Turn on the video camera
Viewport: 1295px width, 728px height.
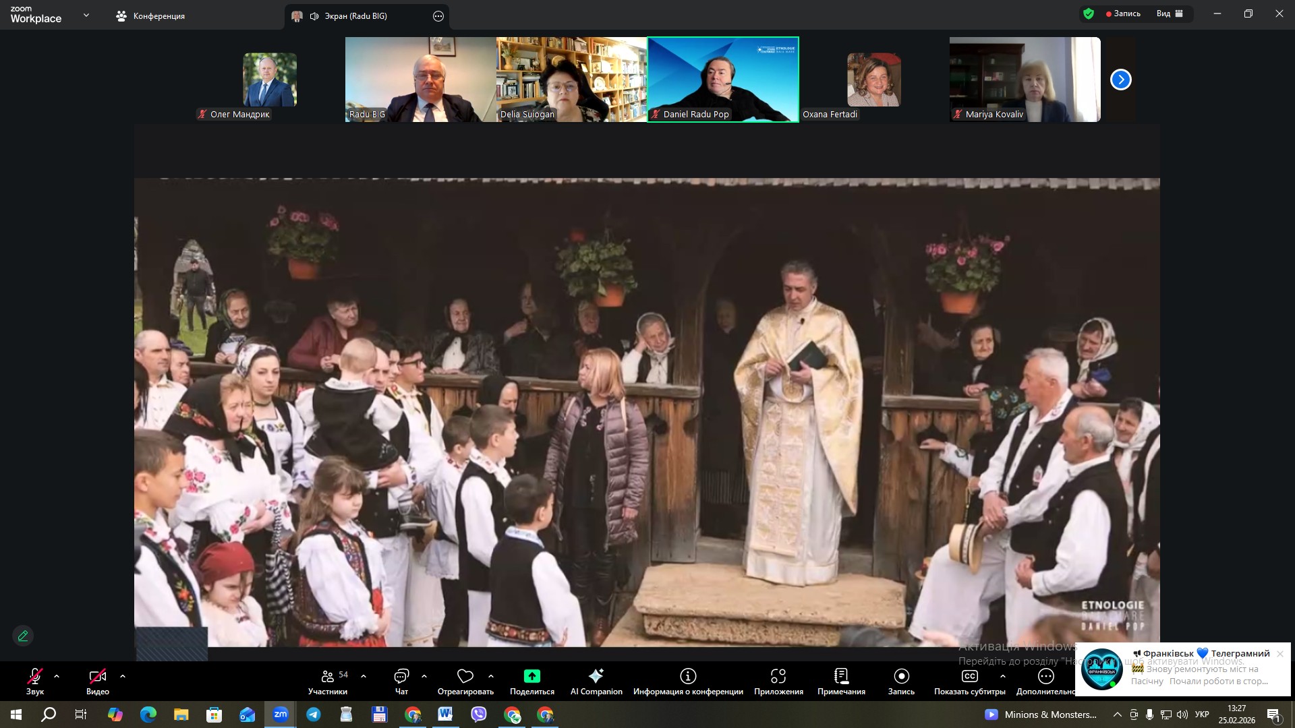click(97, 676)
